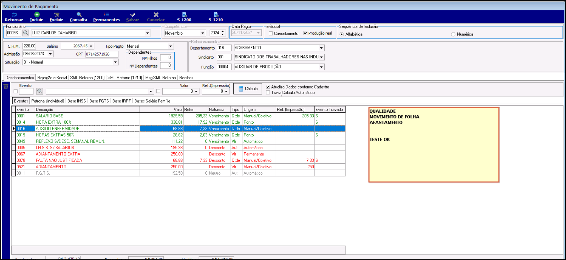This screenshot has height=260, width=566.
Task: Open the Função dropdown
Action: 321,67
